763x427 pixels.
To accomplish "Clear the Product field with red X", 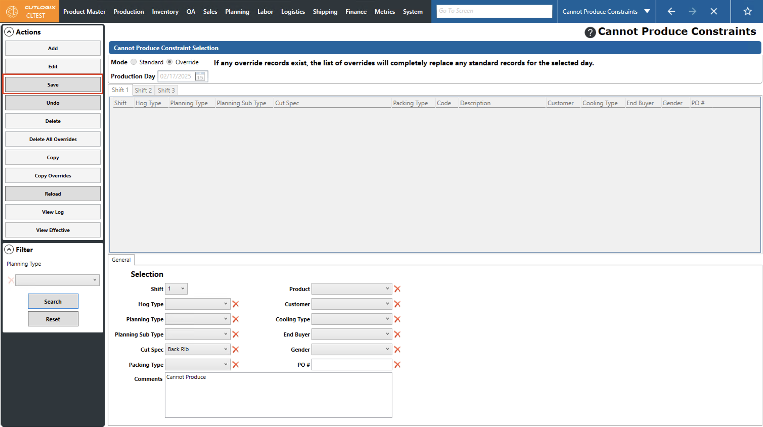I will coord(397,289).
